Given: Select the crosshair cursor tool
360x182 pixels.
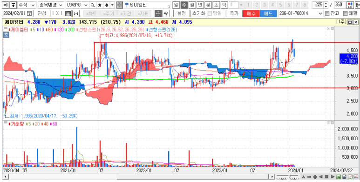Looking at the screenshot, I should click(x=158, y=13).
